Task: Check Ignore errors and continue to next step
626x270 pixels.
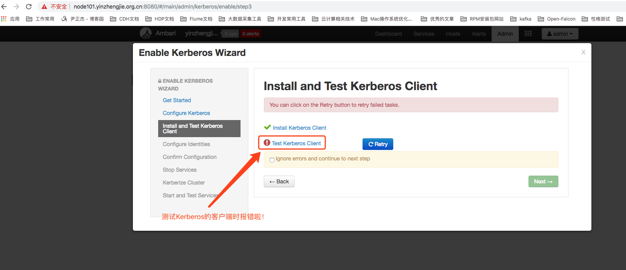Action: pos(272,160)
